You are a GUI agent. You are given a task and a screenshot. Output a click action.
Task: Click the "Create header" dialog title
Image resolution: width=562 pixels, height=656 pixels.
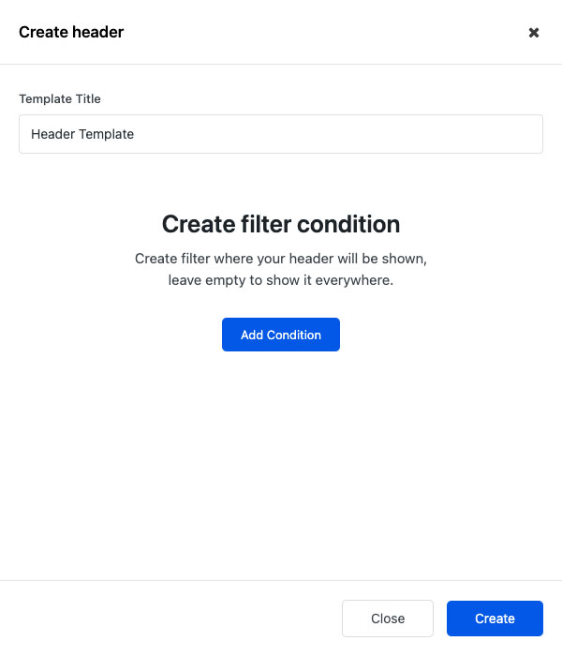pyautogui.click(x=71, y=32)
